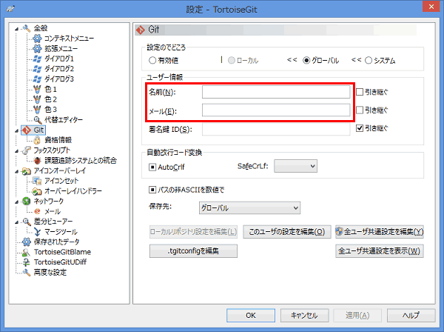Uncheck 引き継ぐ for 署名鍵 ID

point(360,128)
